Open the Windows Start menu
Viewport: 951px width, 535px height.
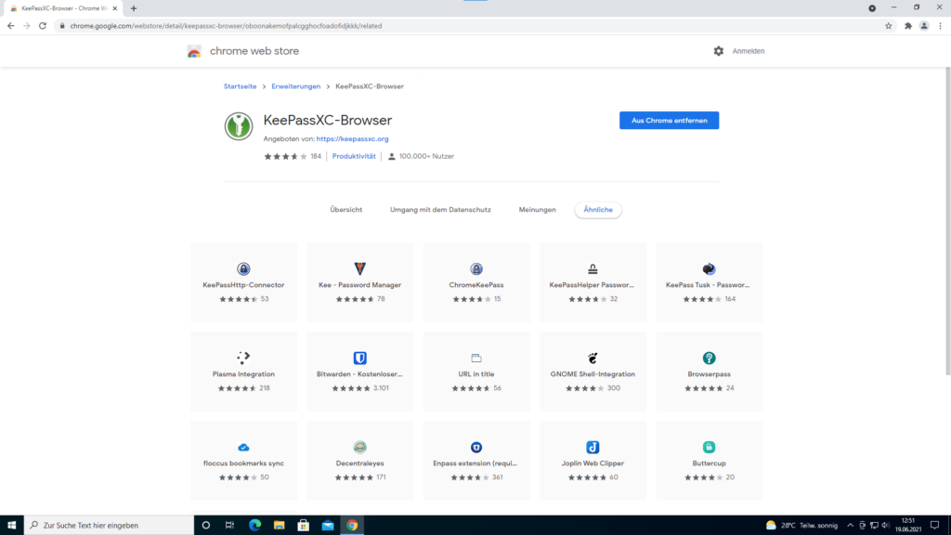coord(11,526)
